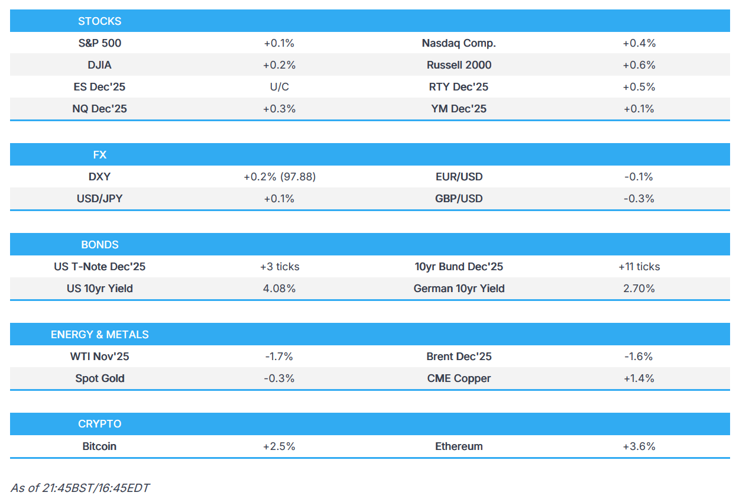Select the S&P 500 row label
Image resolution: width=749 pixels, height=502 pixels.
pyautogui.click(x=99, y=43)
